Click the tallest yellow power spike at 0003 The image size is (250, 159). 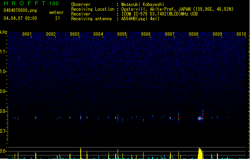(x=81, y=153)
